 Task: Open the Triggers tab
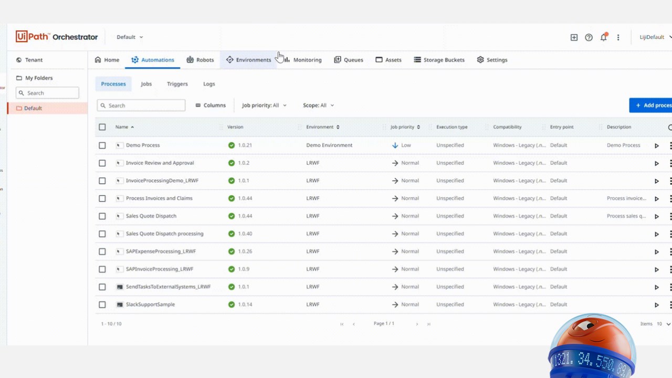click(x=177, y=84)
